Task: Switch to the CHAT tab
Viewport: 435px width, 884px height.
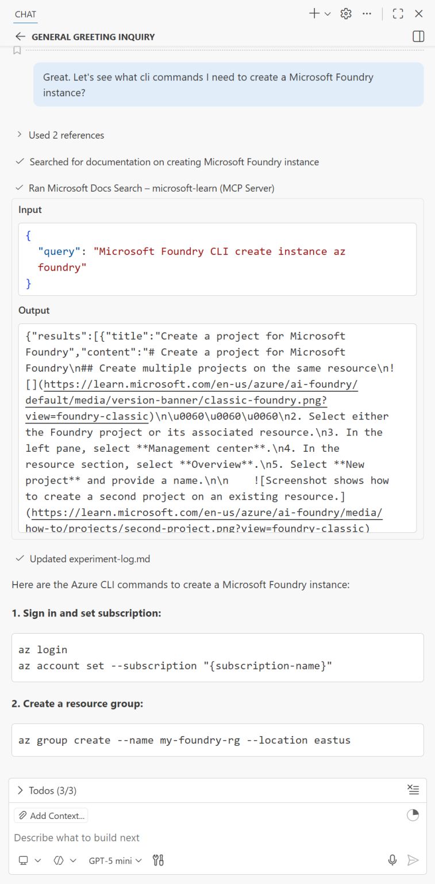Action: [25, 14]
